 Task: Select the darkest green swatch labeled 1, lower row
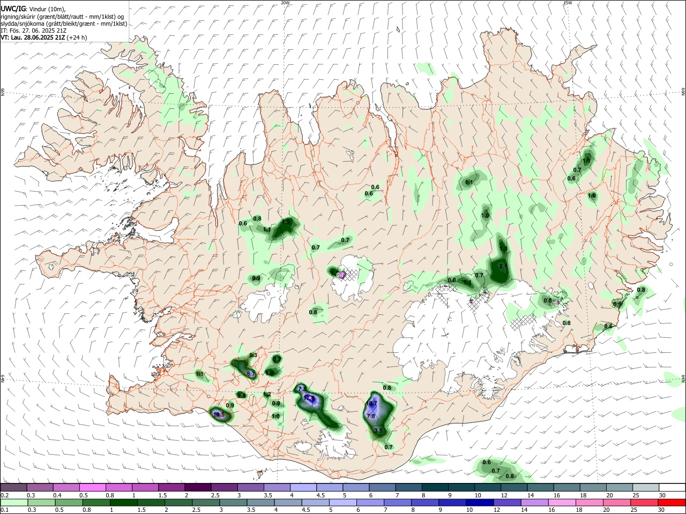pyautogui.click(x=125, y=503)
